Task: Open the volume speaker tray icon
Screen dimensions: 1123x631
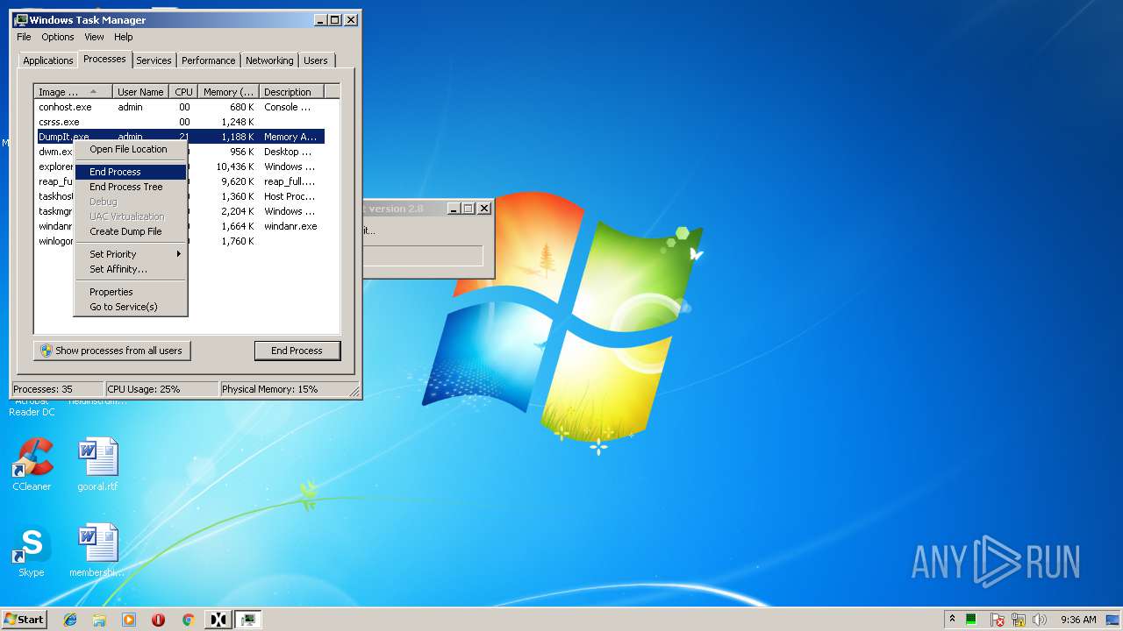Action: pyautogui.click(x=1040, y=620)
